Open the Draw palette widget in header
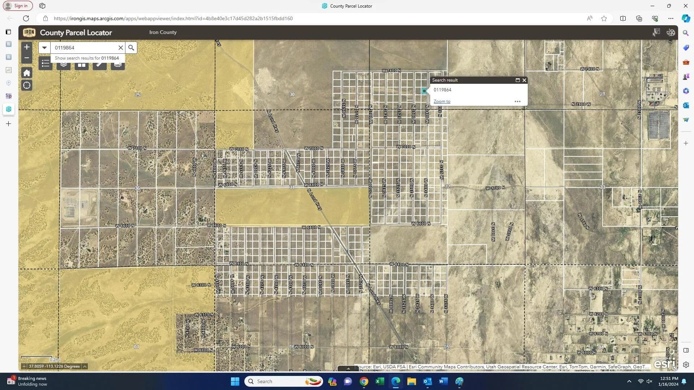The width and height of the screenshot is (694, 390). [671, 32]
